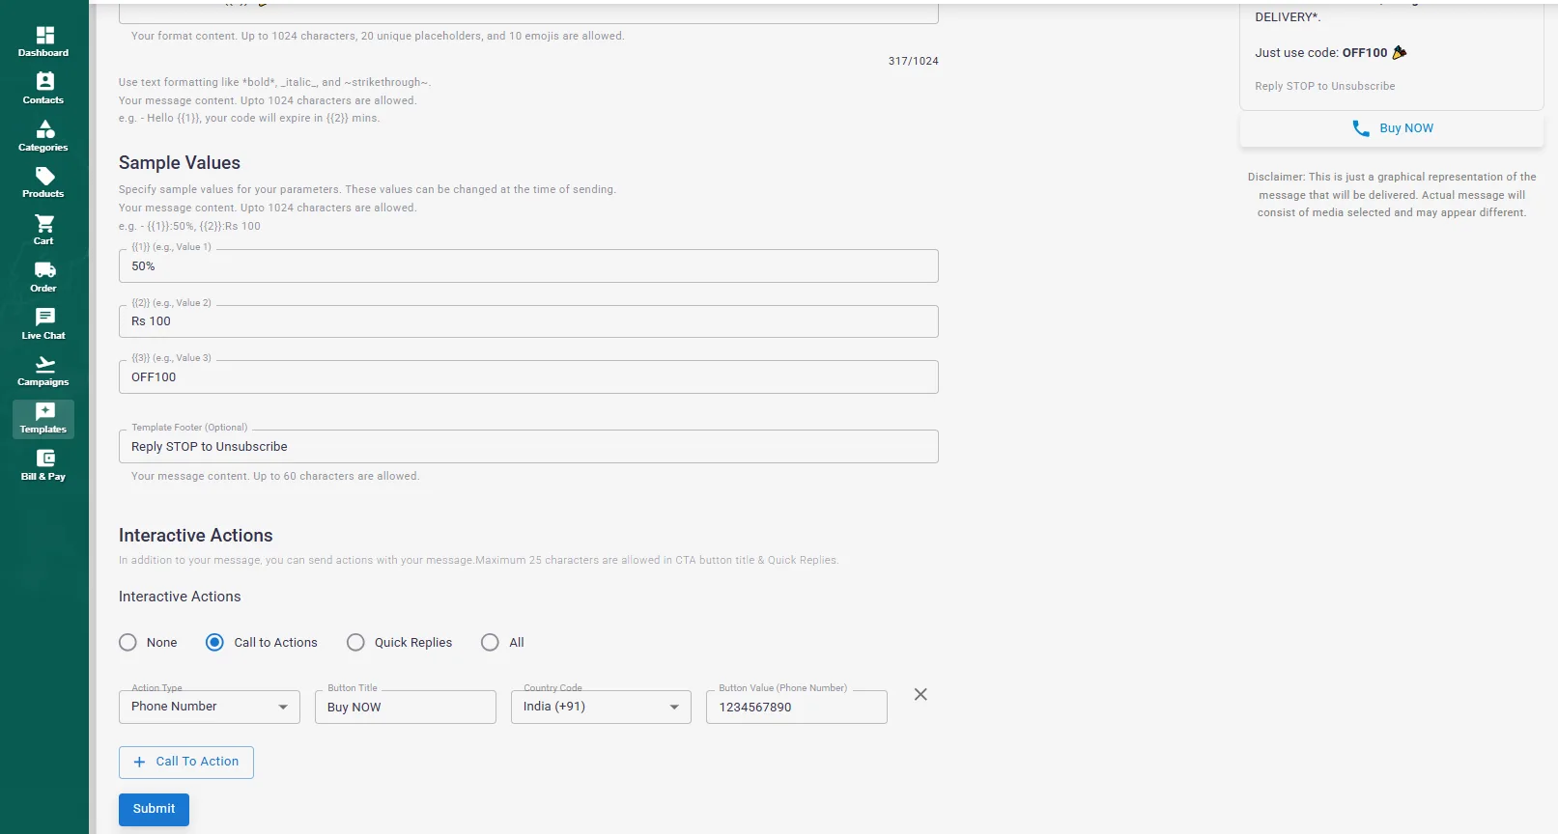Edit the phone number button value
Screen dimensions: 1558x834
[x=797, y=707]
